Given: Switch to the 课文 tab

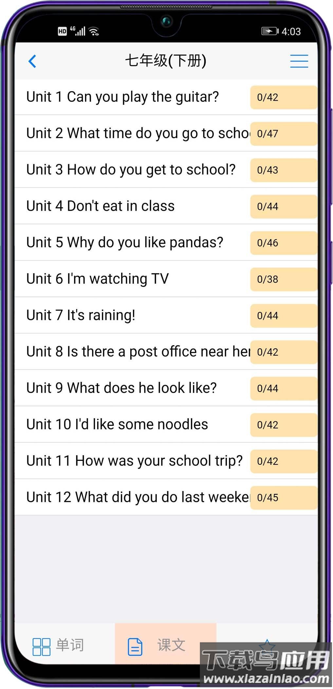Looking at the screenshot, I should tap(171, 645).
